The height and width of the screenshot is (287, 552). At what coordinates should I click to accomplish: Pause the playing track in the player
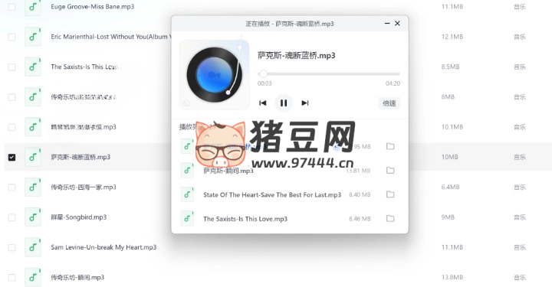[x=284, y=103]
